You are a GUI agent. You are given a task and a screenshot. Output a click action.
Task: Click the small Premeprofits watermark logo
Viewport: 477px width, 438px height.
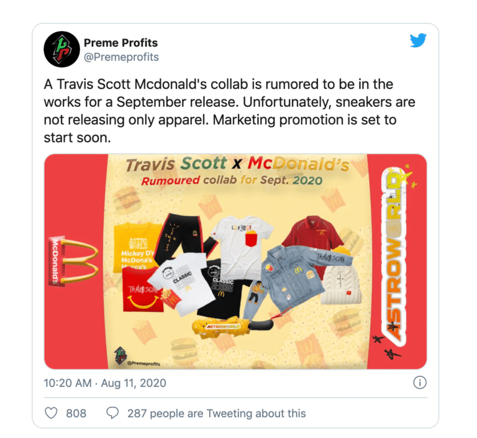(x=120, y=355)
